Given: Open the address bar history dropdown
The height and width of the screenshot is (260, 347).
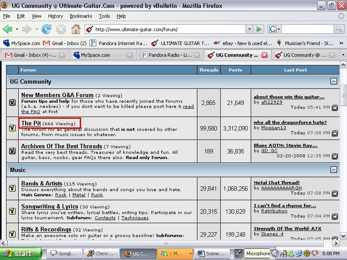Looking at the screenshot, I should pos(249,29).
